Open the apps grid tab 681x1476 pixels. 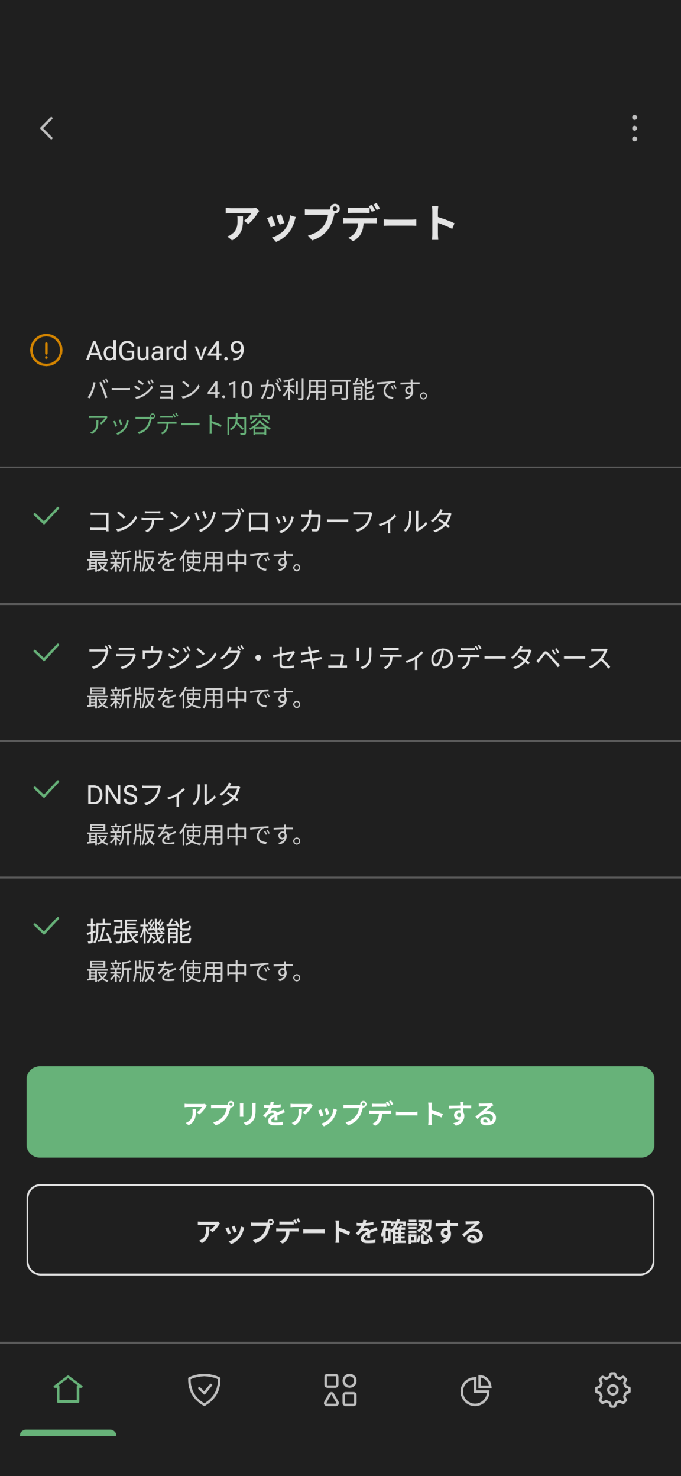[x=340, y=1390]
